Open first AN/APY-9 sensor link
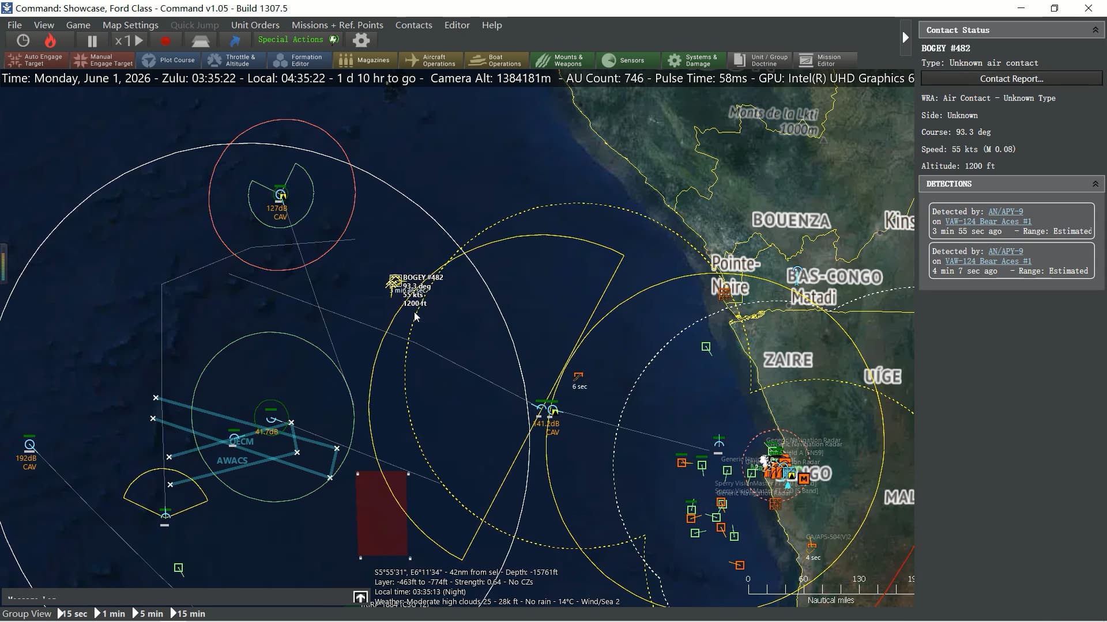 [1006, 211]
